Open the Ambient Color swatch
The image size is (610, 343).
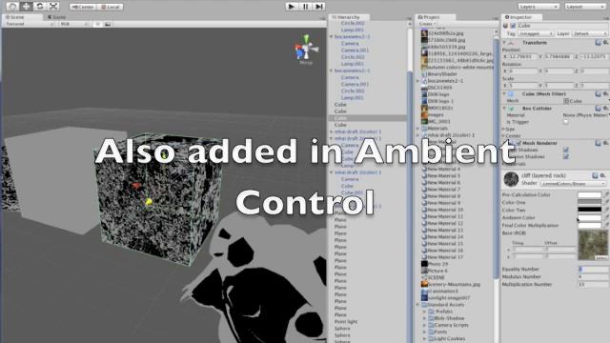589,218
